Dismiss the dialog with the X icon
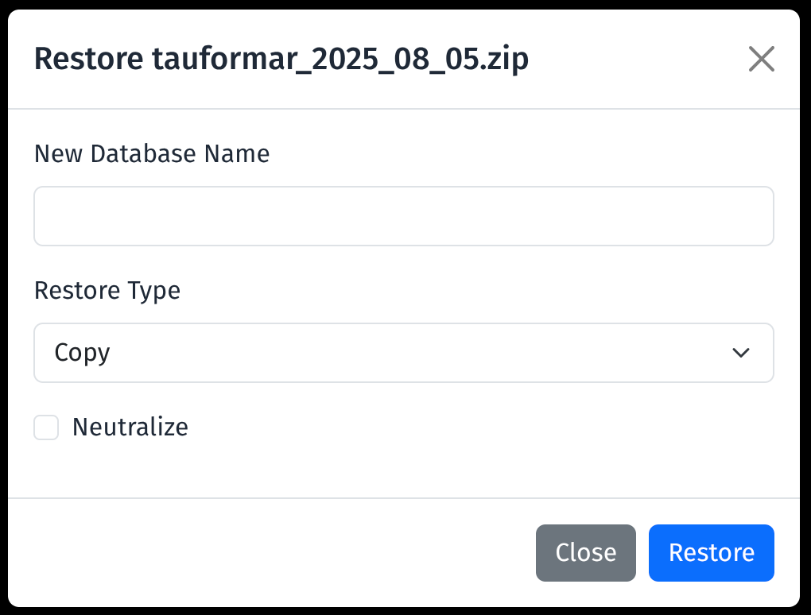811x615 pixels. click(x=761, y=59)
